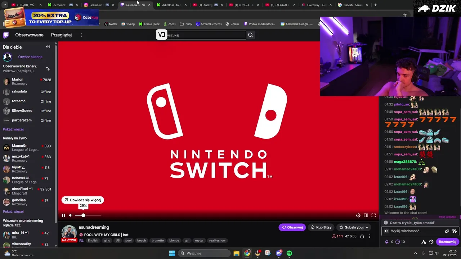Image resolution: width=461 pixels, height=259 pixels.
Task: Share the stream using the share icon
Action: tap(362, 236)
